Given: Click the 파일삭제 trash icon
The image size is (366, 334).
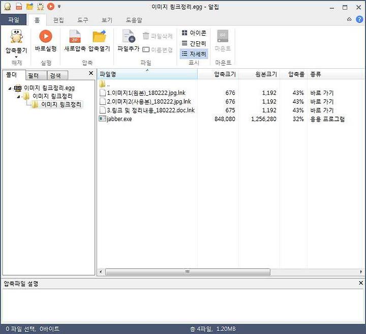Looking at the screenshot, I should pyautogui.click(x=146, y=36).
